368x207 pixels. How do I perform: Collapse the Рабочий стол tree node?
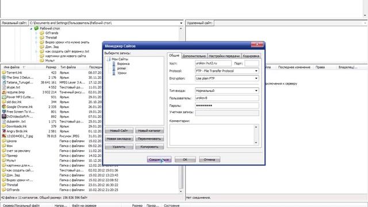[31, 29]
